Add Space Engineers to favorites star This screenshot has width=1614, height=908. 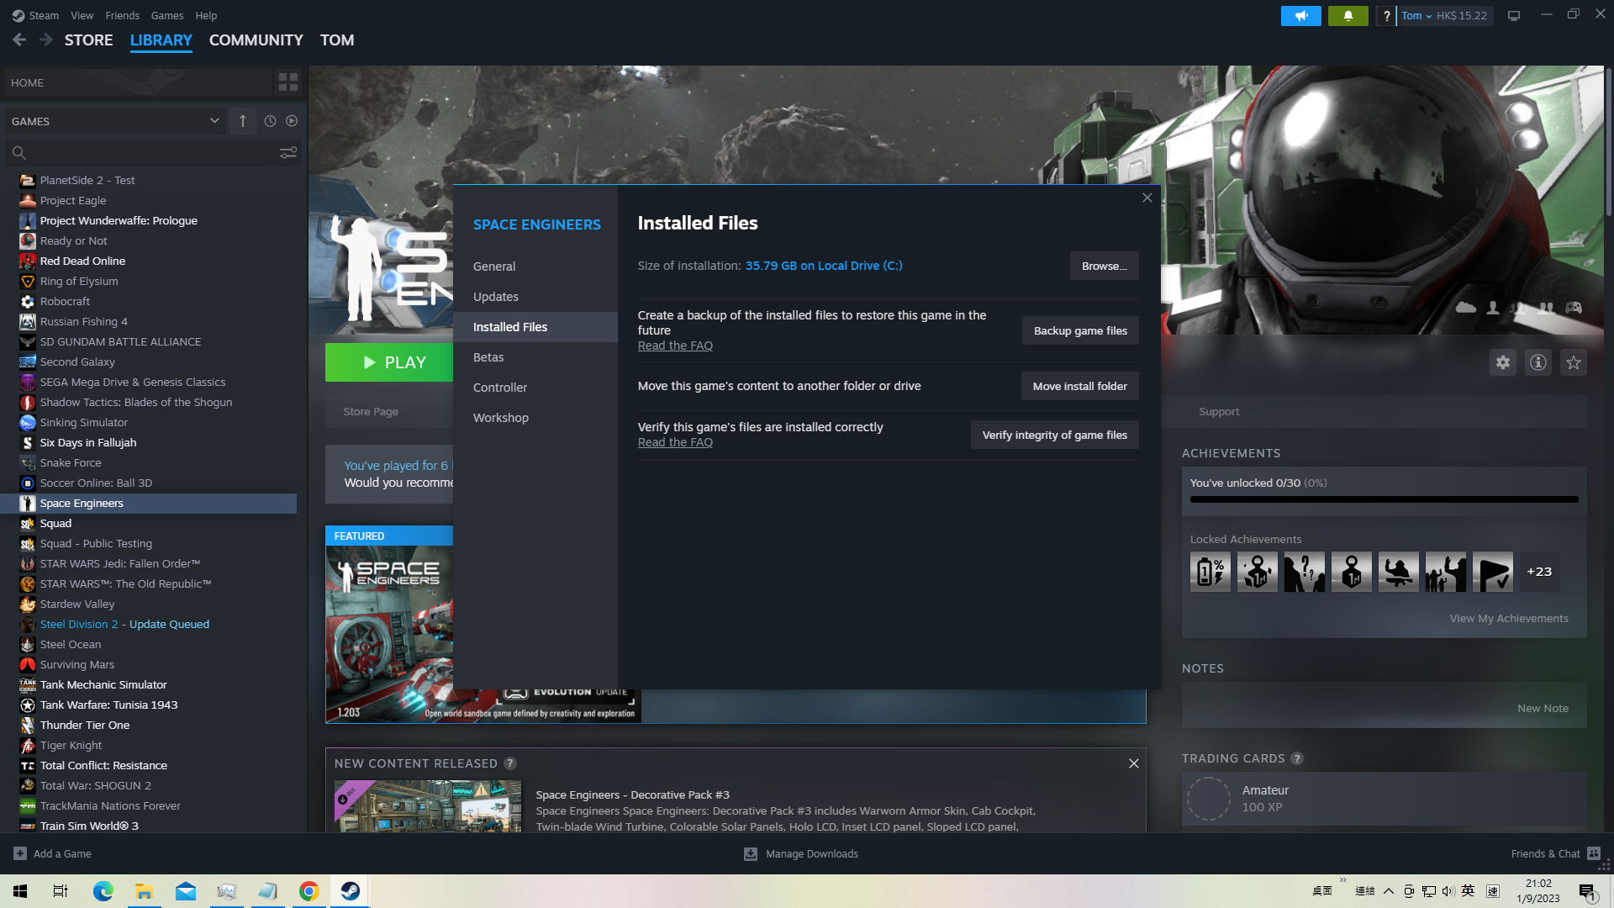[1573, 362]
